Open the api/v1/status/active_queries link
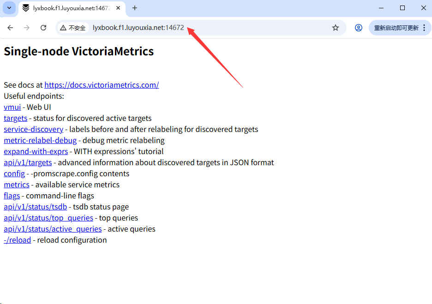 [x=53, y=229]
